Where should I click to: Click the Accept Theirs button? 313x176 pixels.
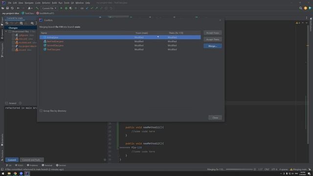pos(213,40)
